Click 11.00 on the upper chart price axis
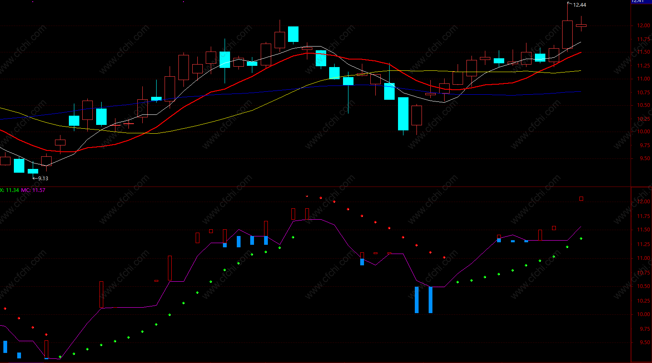This screenshot has width=652, height=363. tap(643, 79)
